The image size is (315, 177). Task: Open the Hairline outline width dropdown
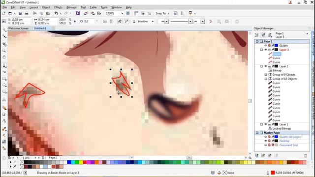click(153, 21)
